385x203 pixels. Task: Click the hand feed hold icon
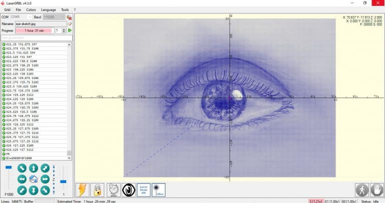pos(377,190)
